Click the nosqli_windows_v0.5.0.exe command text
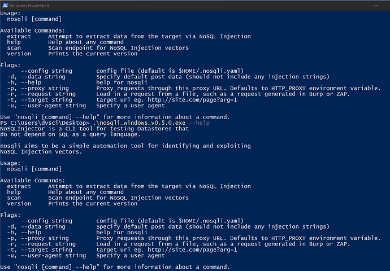This screenshot has width=390, height=271. [139, 123]
